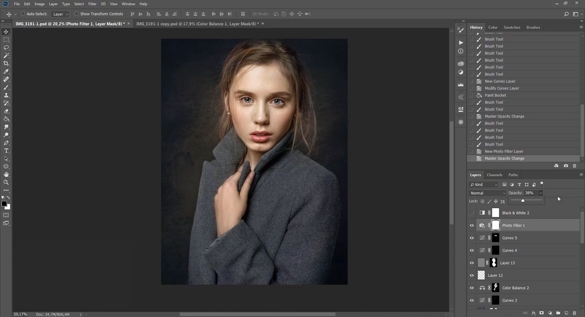This screenshot has width=585, height=317.
Task: Select the Eyedropper tool
Action: 6,71
